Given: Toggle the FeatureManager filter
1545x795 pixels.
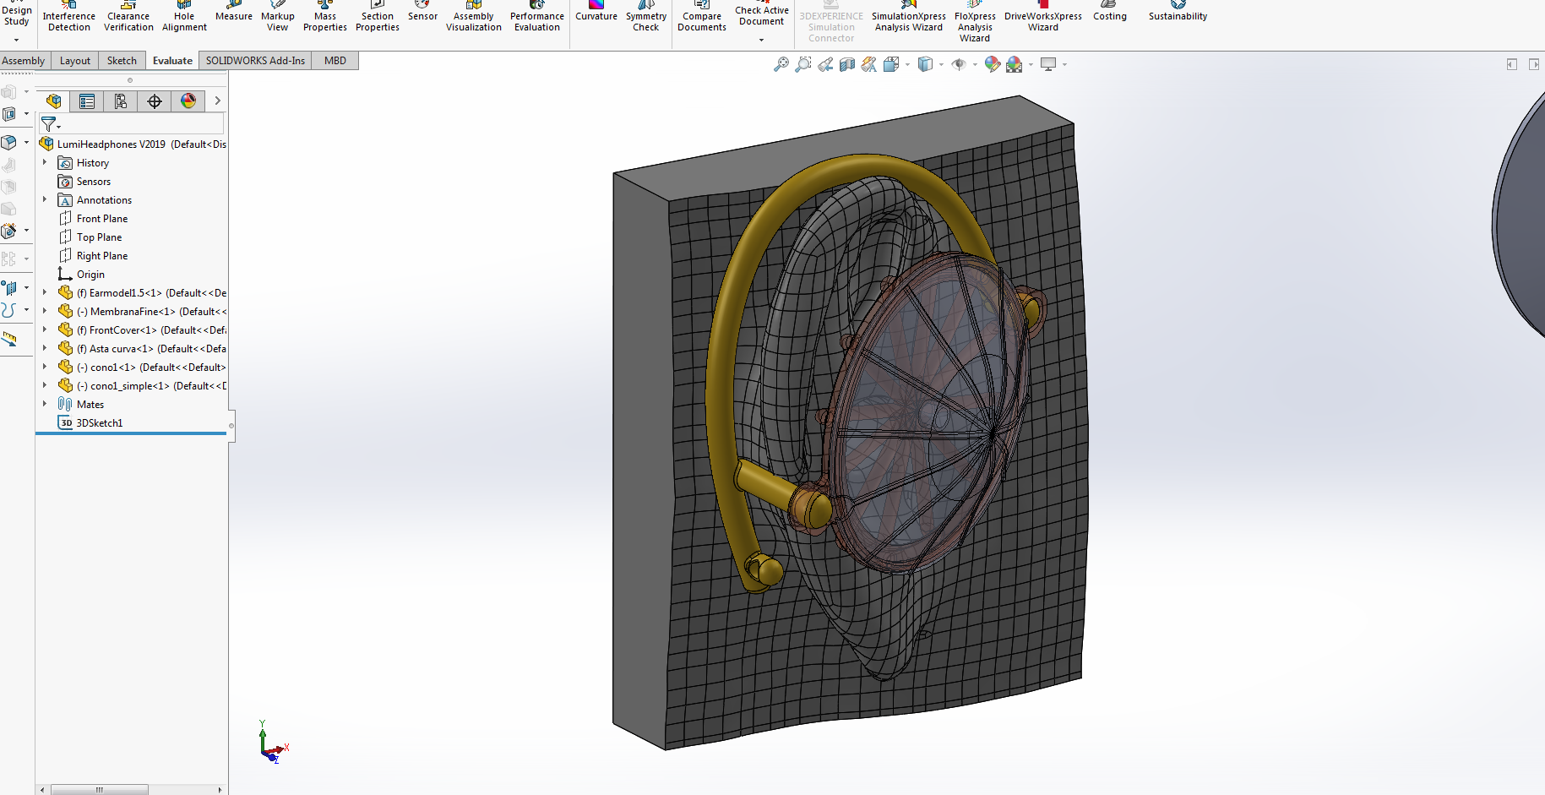Looking at the screenshot, I should (x=50, y=124).
